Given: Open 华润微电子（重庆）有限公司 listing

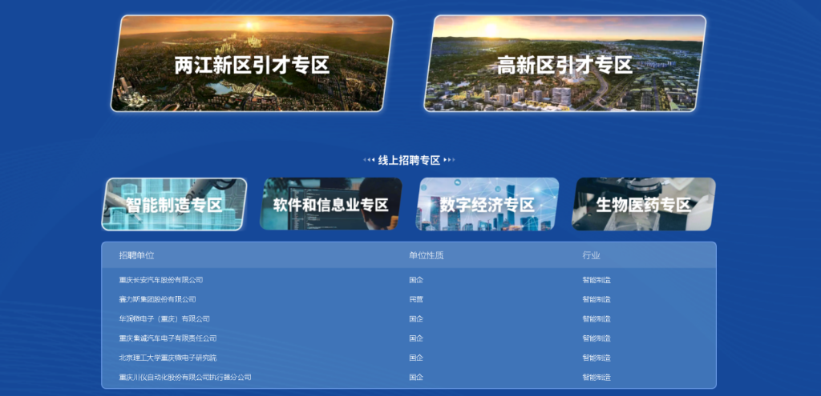Looking at the screenshot, I should click(x=164, y=318).
